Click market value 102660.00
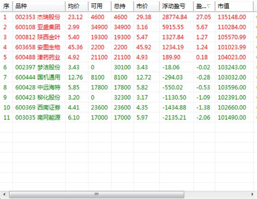The image size is (257, 199). click(232, 107)
